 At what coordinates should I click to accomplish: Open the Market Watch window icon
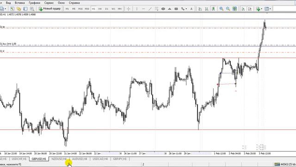coord(12,9)
